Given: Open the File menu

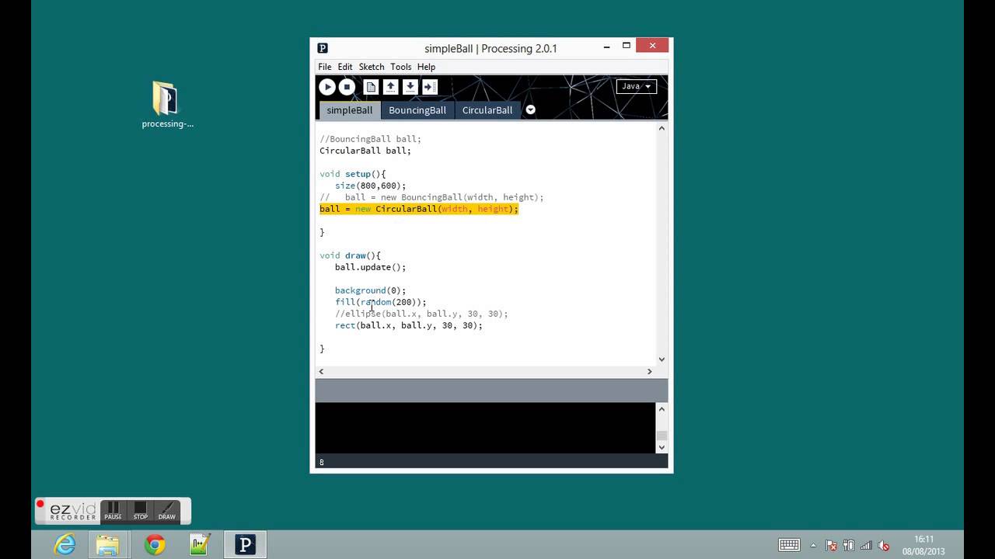Looking at the screenshot, I should 324,67.
